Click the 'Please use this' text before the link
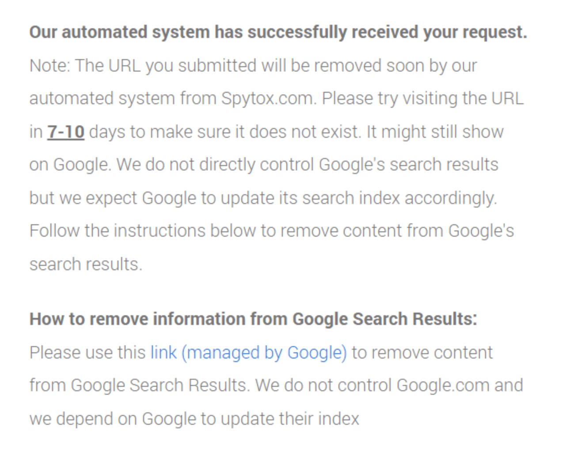 (x=87, y=353)
